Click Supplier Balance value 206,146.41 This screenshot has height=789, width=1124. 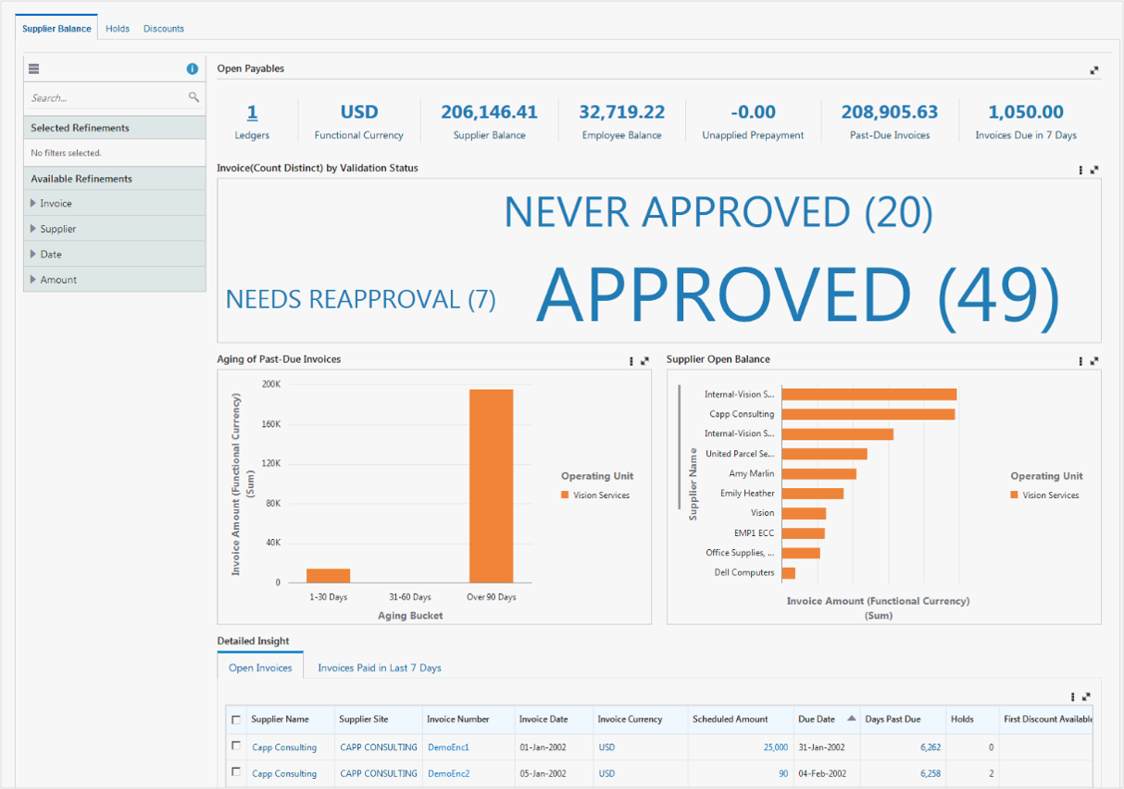pos(489,112)
